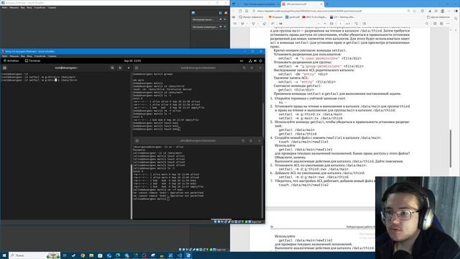The height and width of the screenshot is (259, 460).
Task: Click the Windows taskbar search box
Action: (x=34, y=255)
